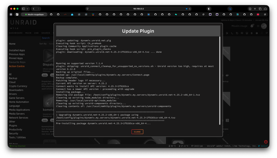Select the Backup category
Viewport: 277px width, 158px height.
point(13,78)
